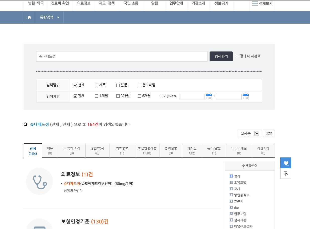
Task: Open the 슈다페드정 60mg/1정 result link
Action: (98, 184)
